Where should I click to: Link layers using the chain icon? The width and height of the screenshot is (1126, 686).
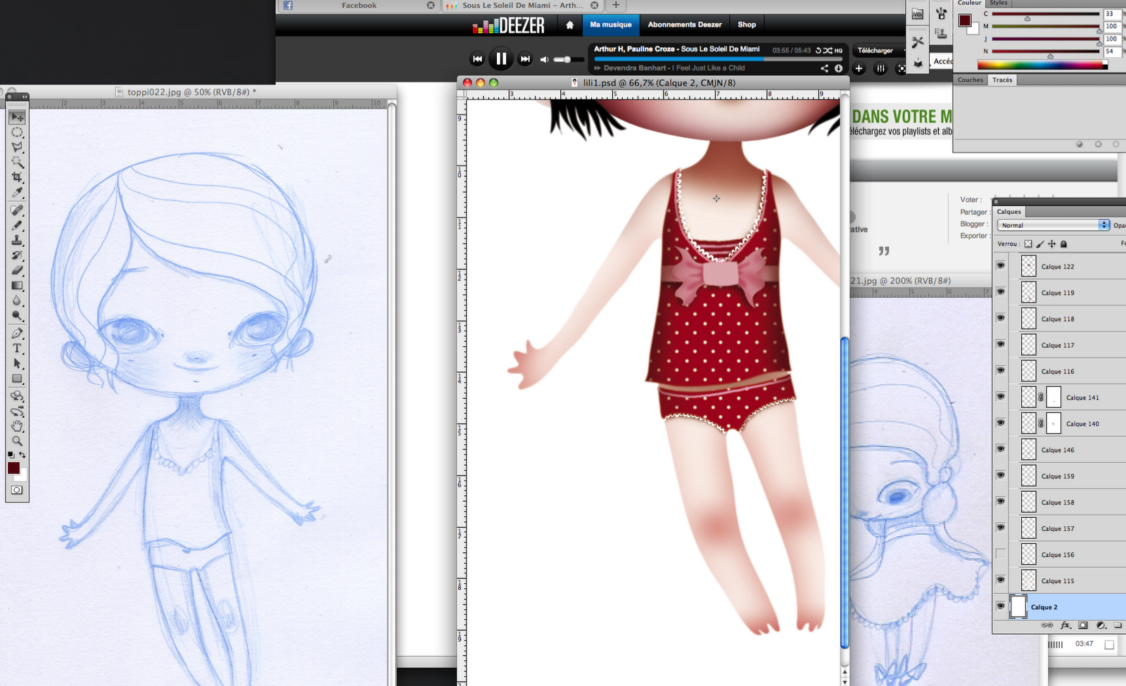[1047, 625]
